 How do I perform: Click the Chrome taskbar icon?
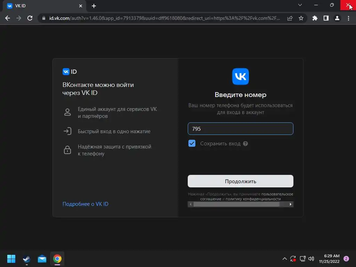tap(57, 259)
